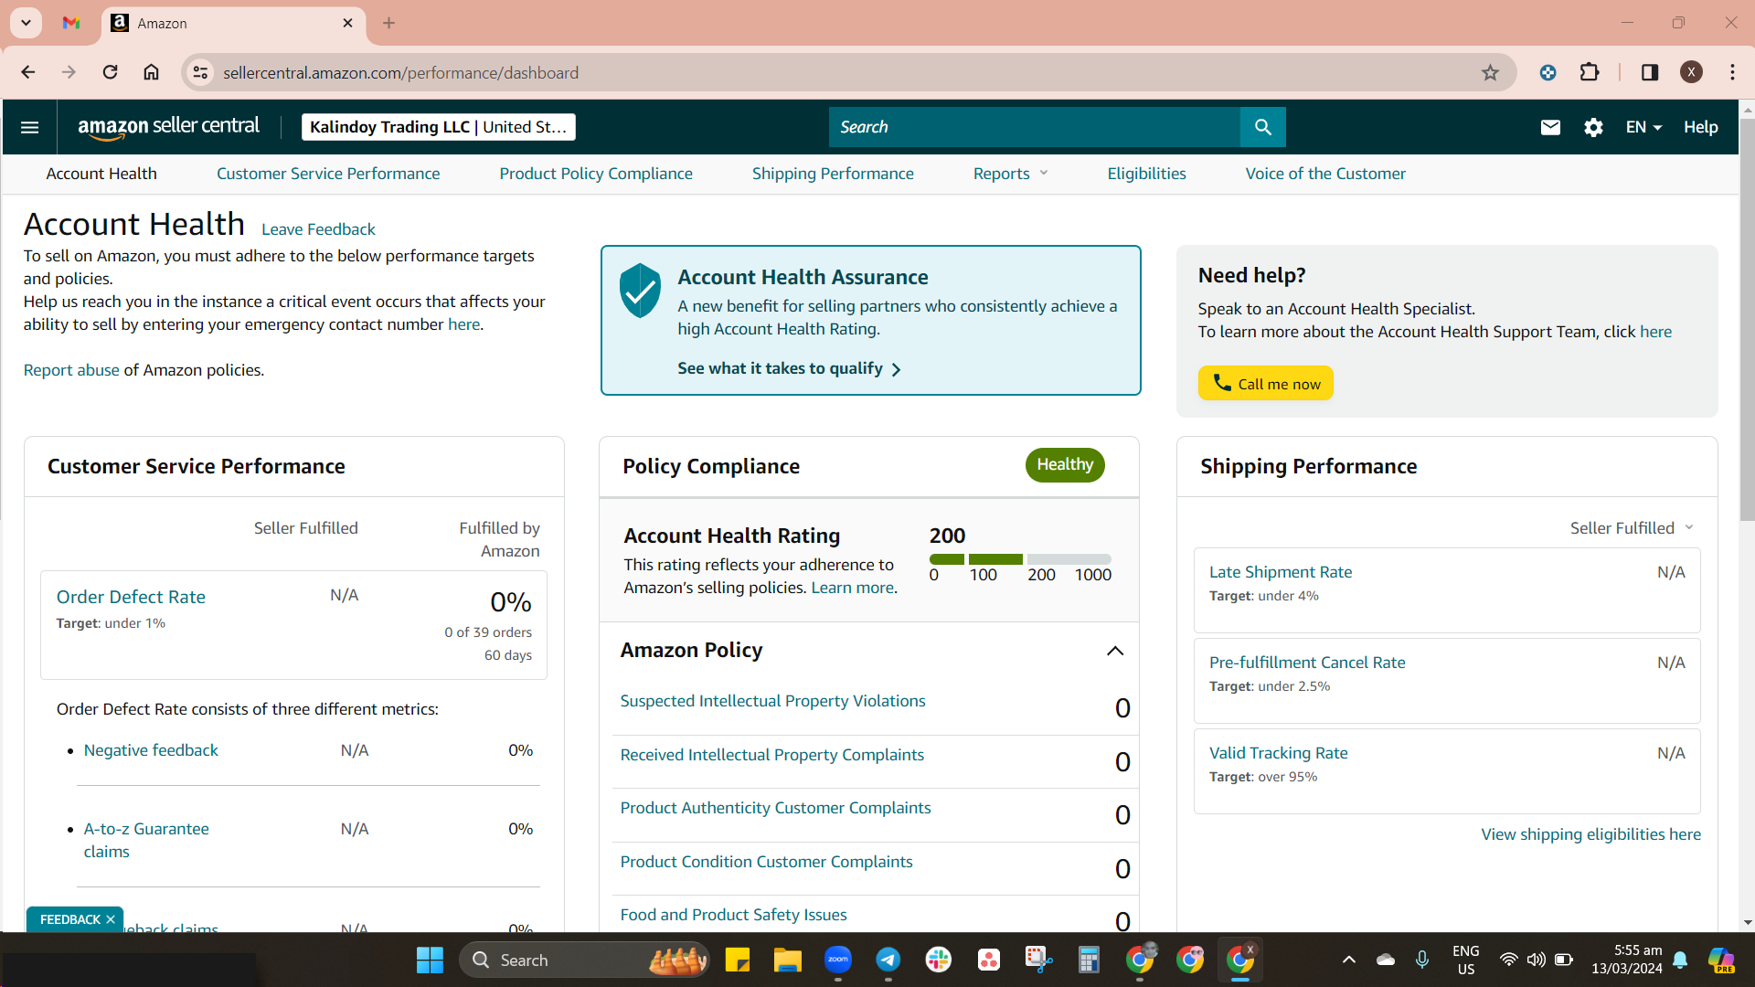Open Shipping Performance tab

(x=833, y=174)
